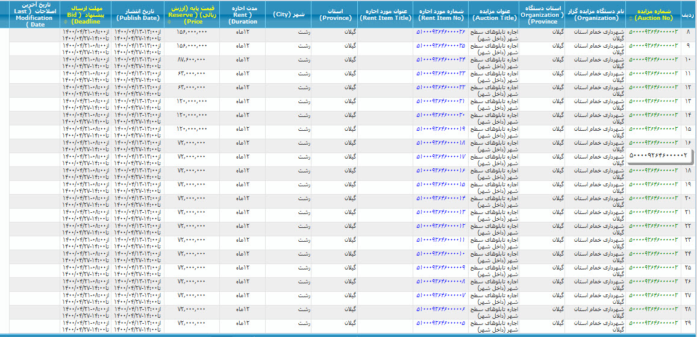Open the auction number link in row 12
Image resolution: width=697 pixels, height=337 pixels.
[x=652, y=87]
